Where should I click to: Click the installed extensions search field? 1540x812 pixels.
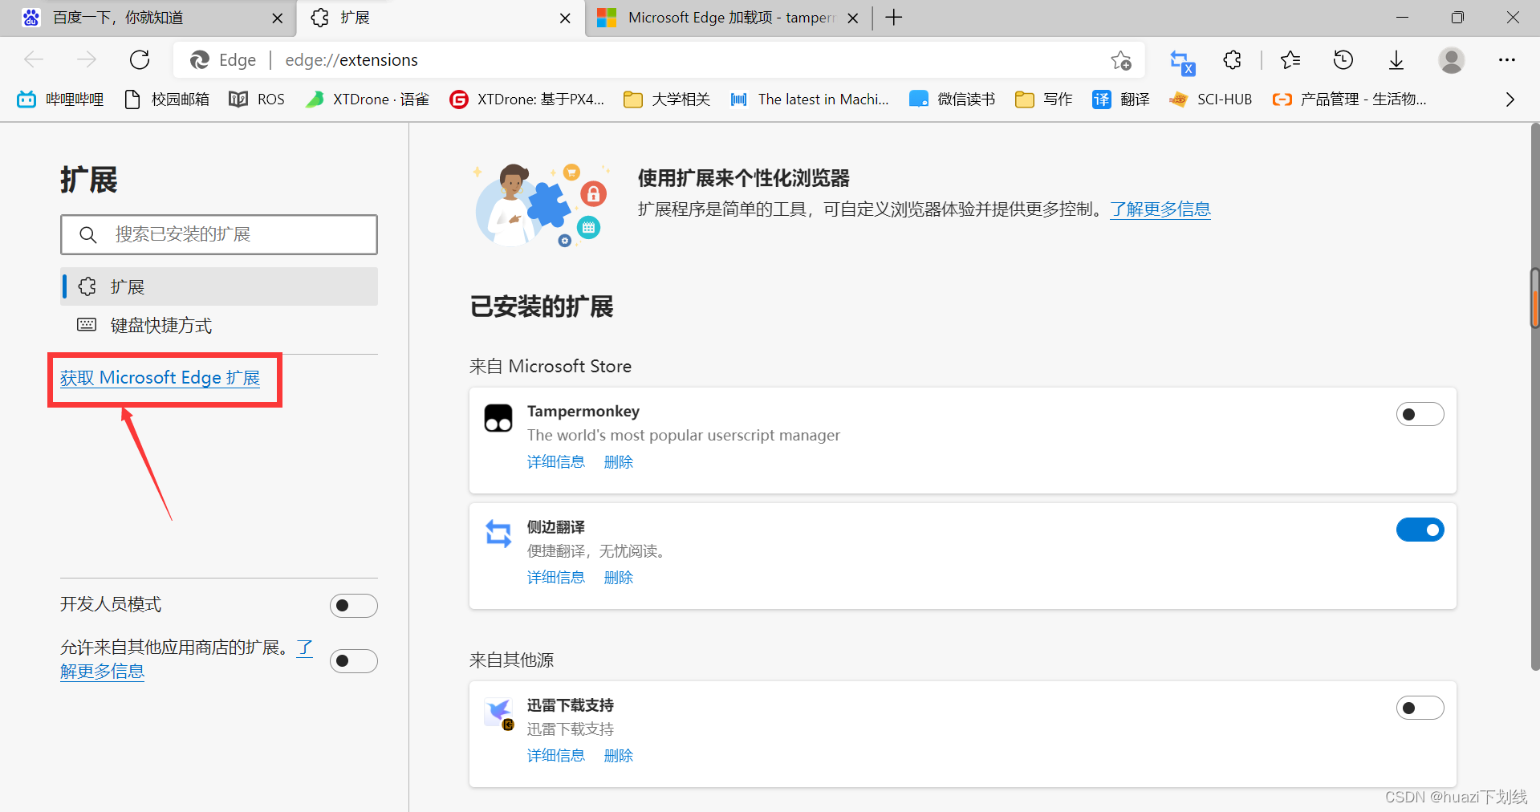click(218, 234)
